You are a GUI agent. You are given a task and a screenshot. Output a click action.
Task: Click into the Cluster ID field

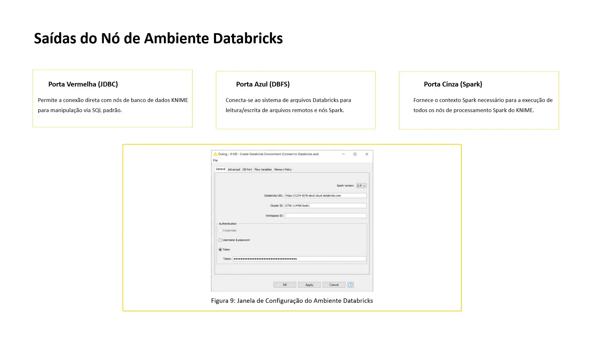pyautogui.click(x=325, y=206)
